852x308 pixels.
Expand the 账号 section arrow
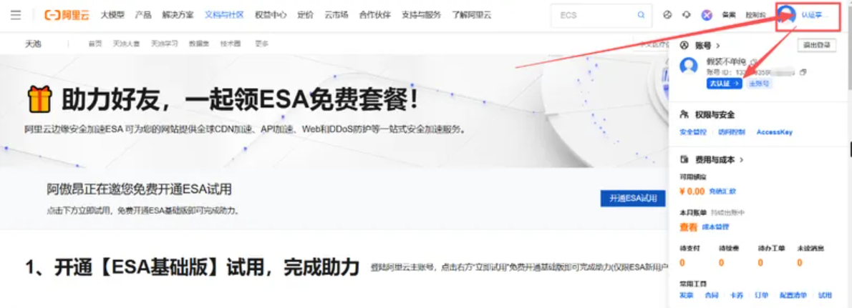coord(717,46)
